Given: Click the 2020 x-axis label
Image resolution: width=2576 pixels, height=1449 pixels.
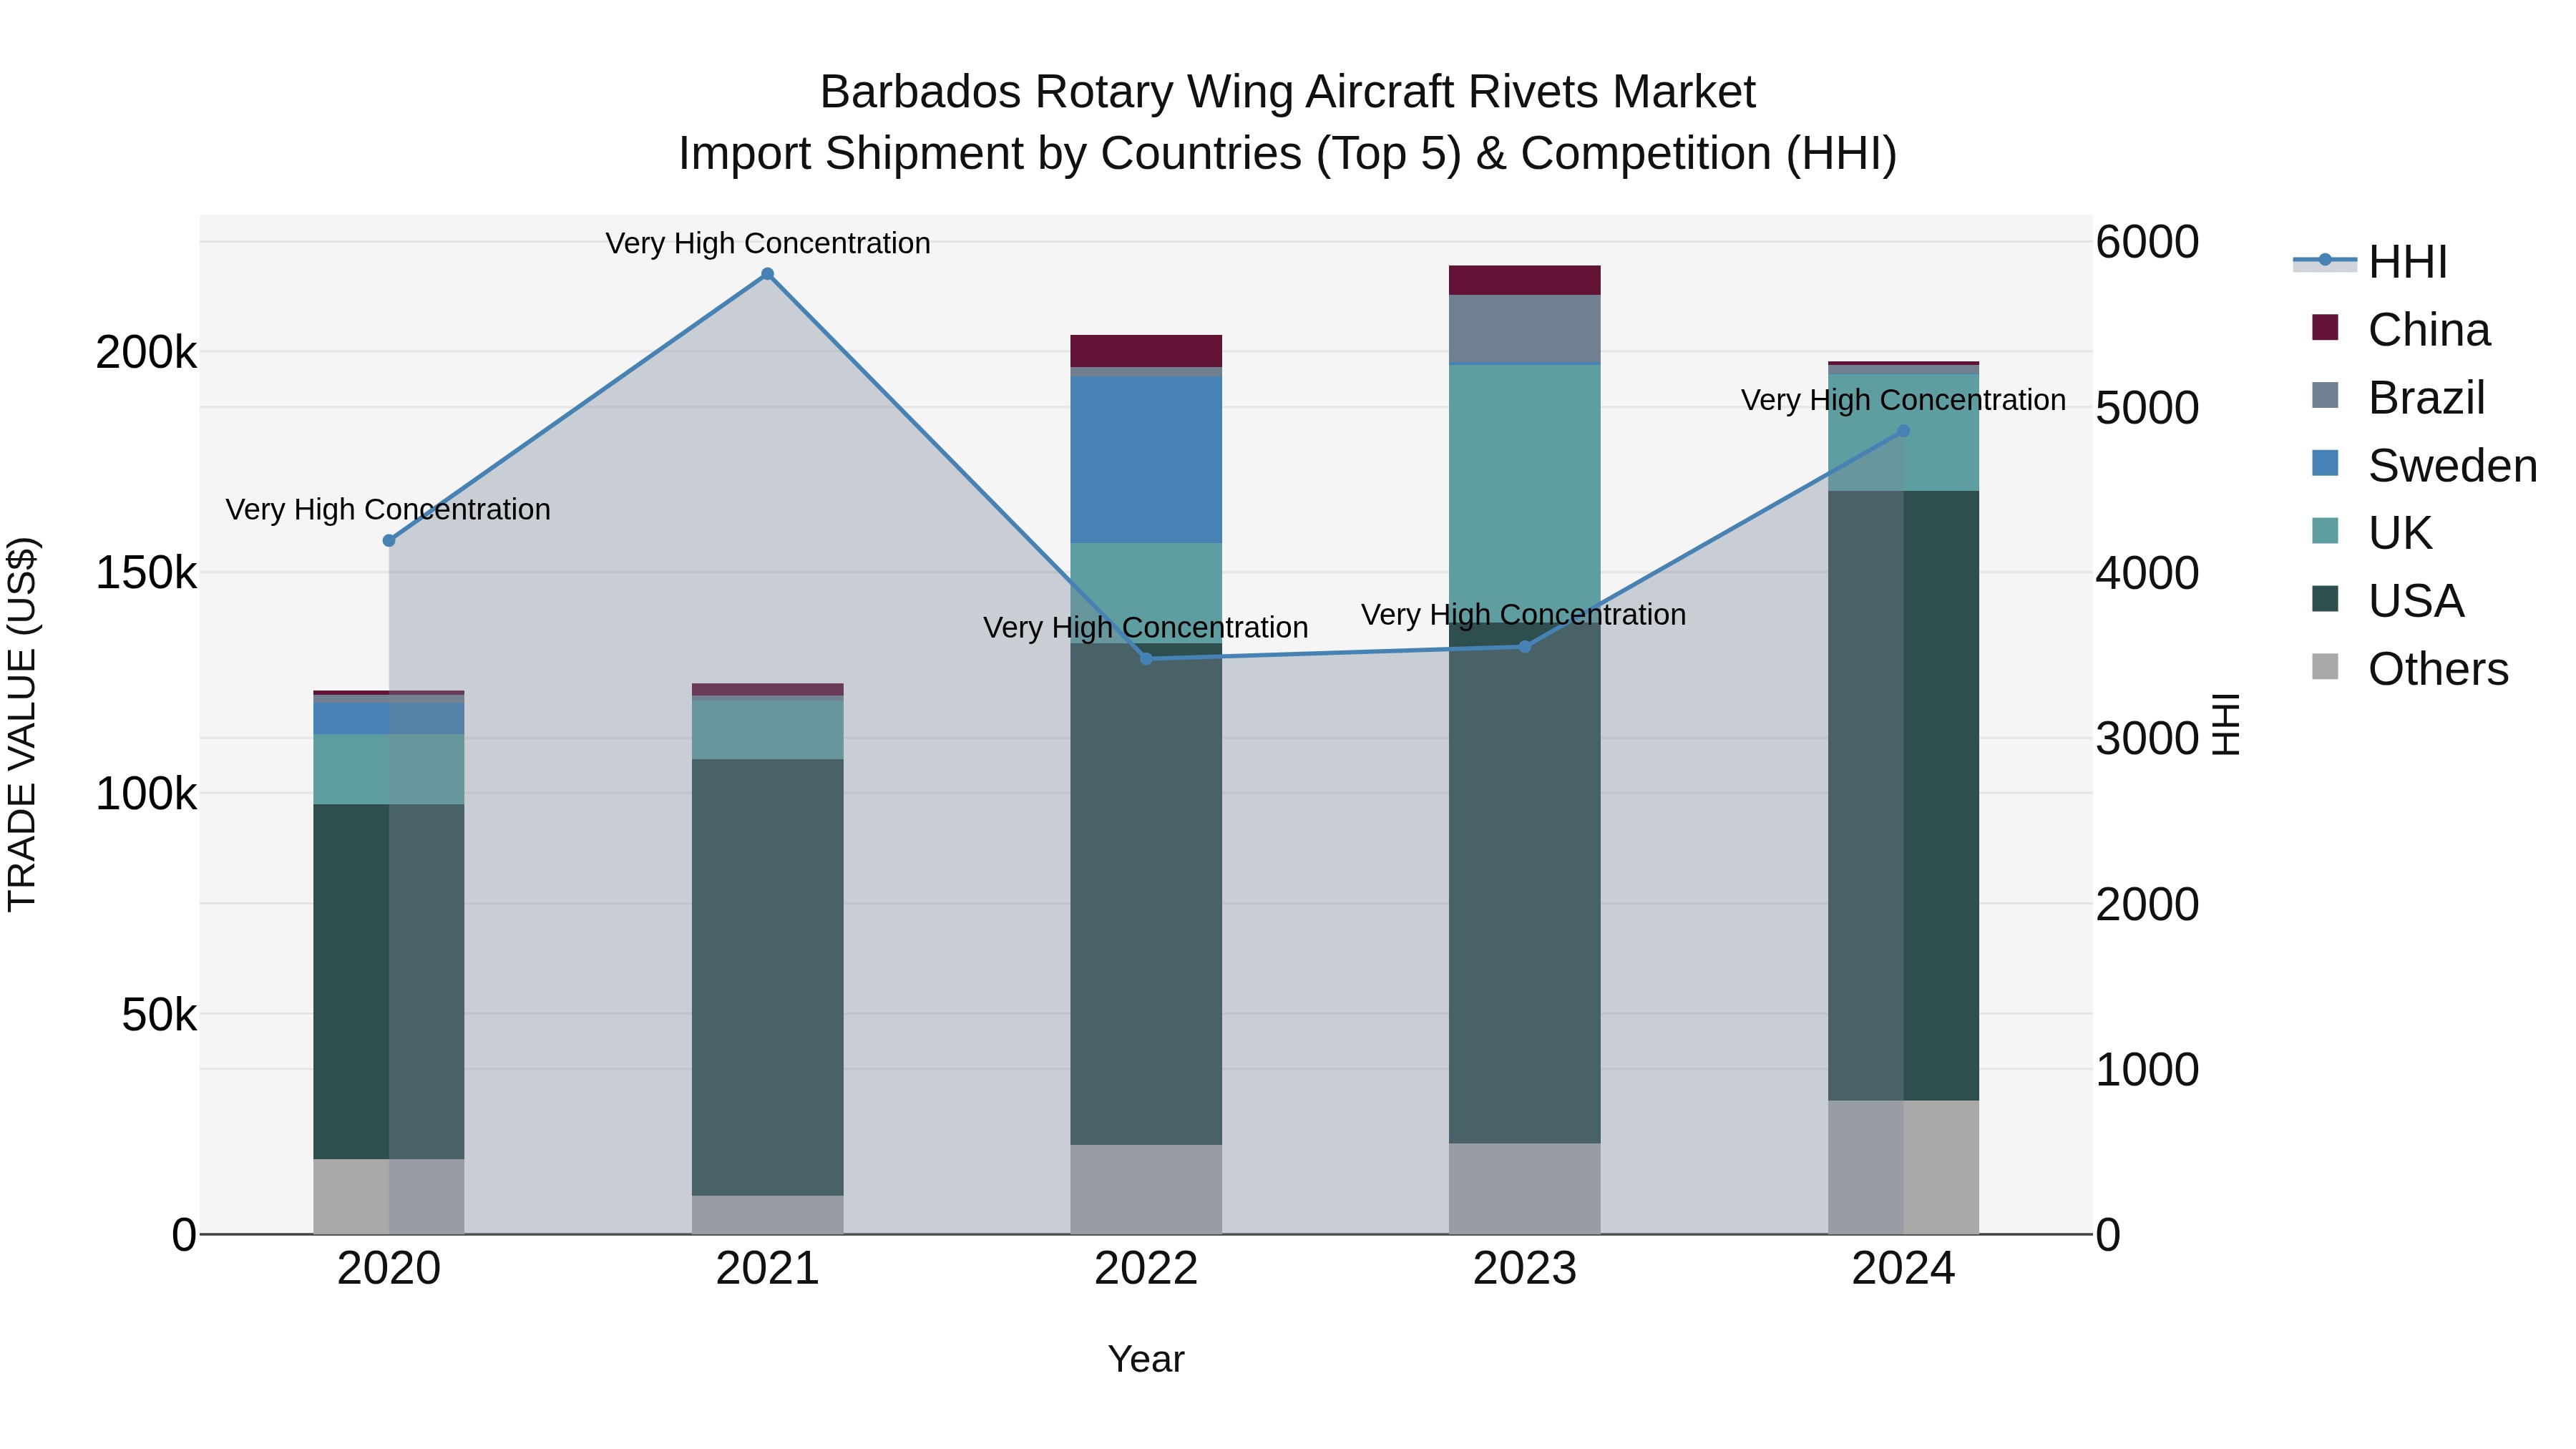Looking at the screenshot, I should coord(389,1269).
